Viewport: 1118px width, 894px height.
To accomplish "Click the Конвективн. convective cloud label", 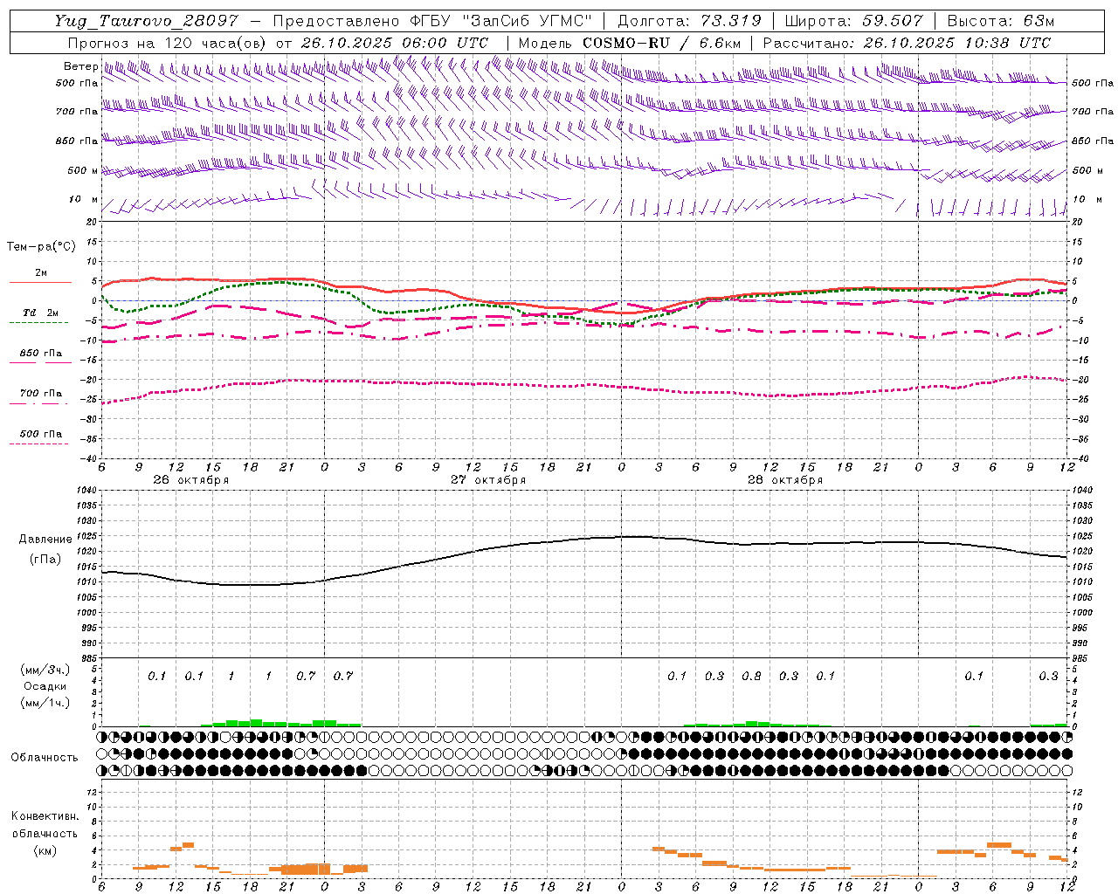I will click(x=45, y=816).
